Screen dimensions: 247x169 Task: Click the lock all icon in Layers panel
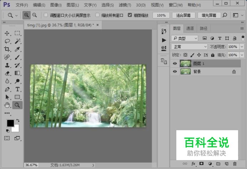(213, 55)
